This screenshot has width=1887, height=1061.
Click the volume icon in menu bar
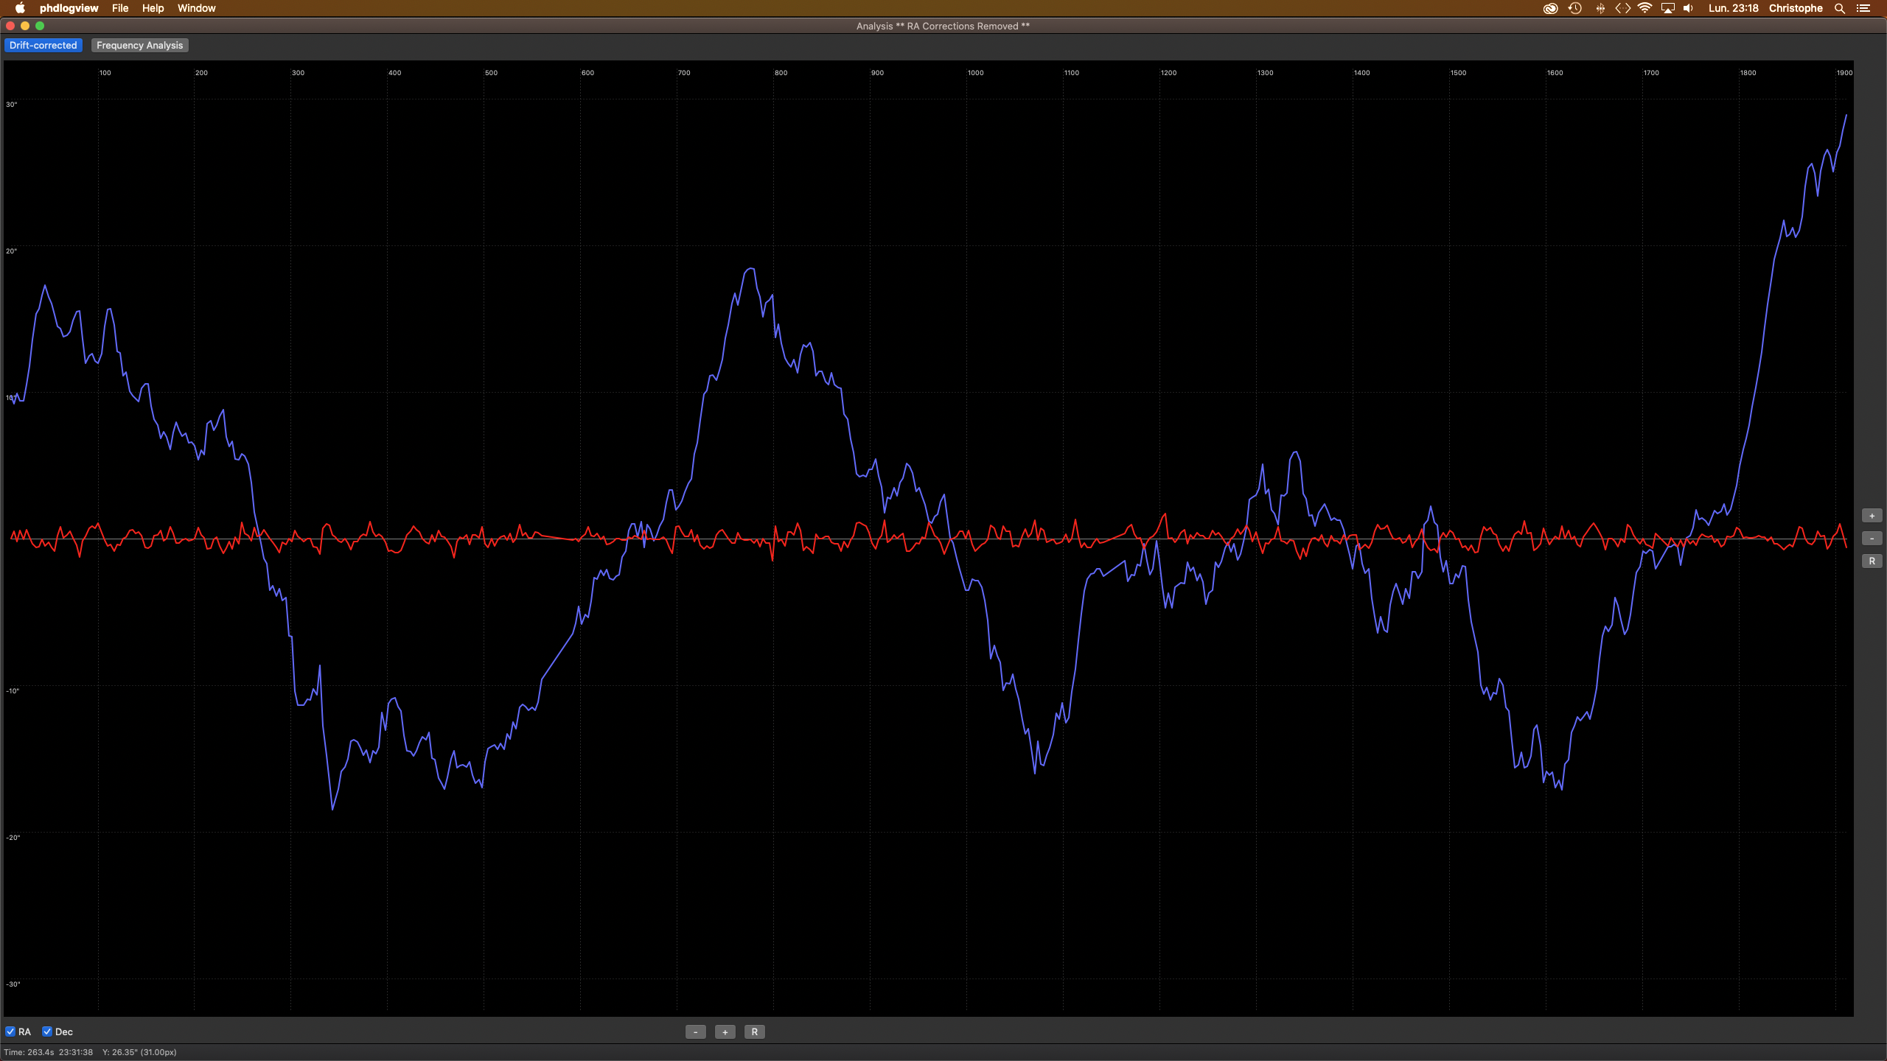1688,8
